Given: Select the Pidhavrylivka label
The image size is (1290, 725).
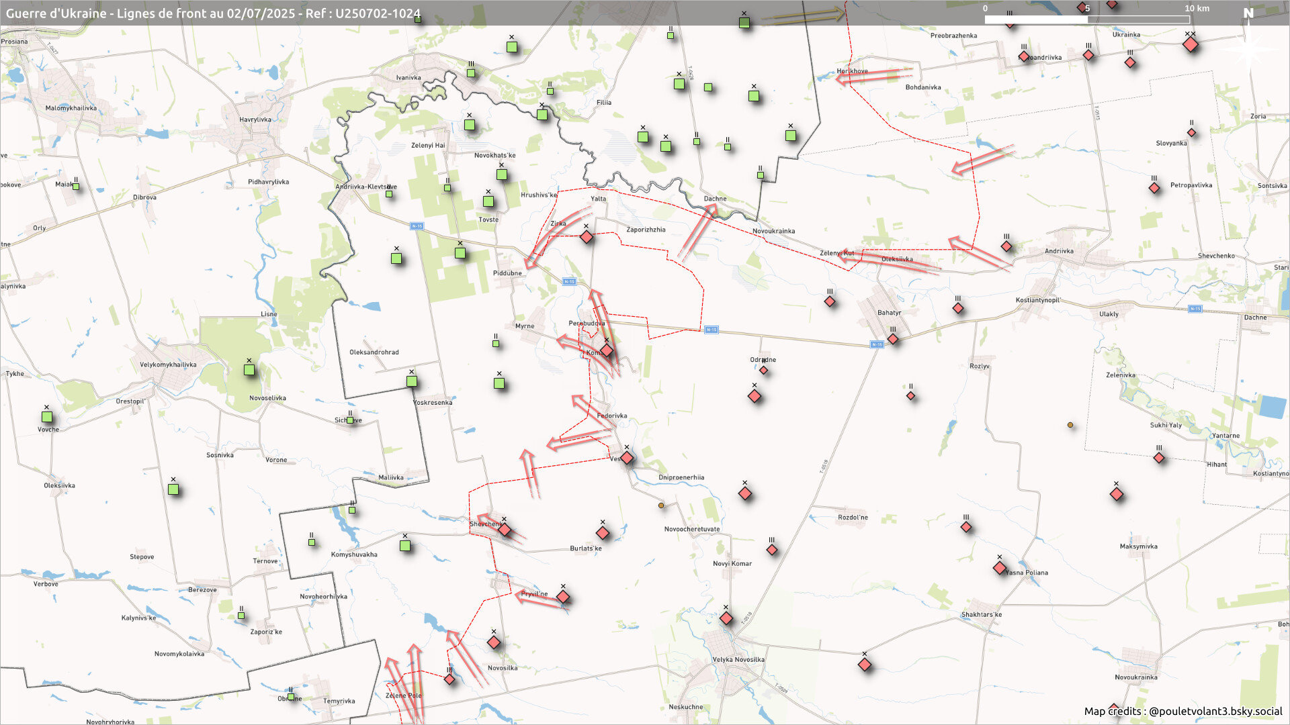Looking at the screenshot, I should tap(268, 183).
